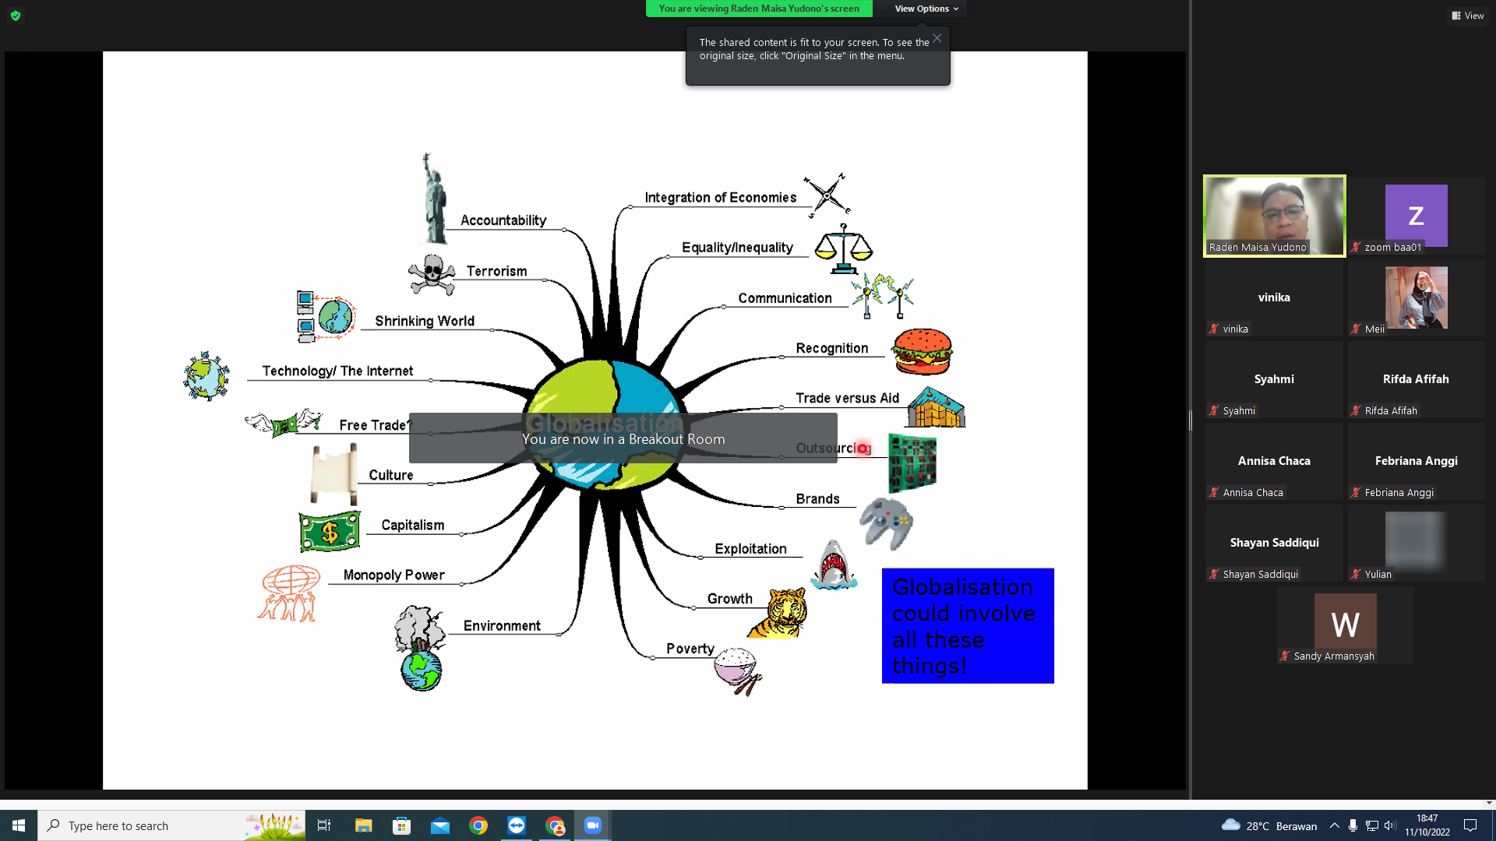This screenshot has height=841, width=1496.
Task: Click the microphone tray icon
Action: click(x=1353, y=825)
